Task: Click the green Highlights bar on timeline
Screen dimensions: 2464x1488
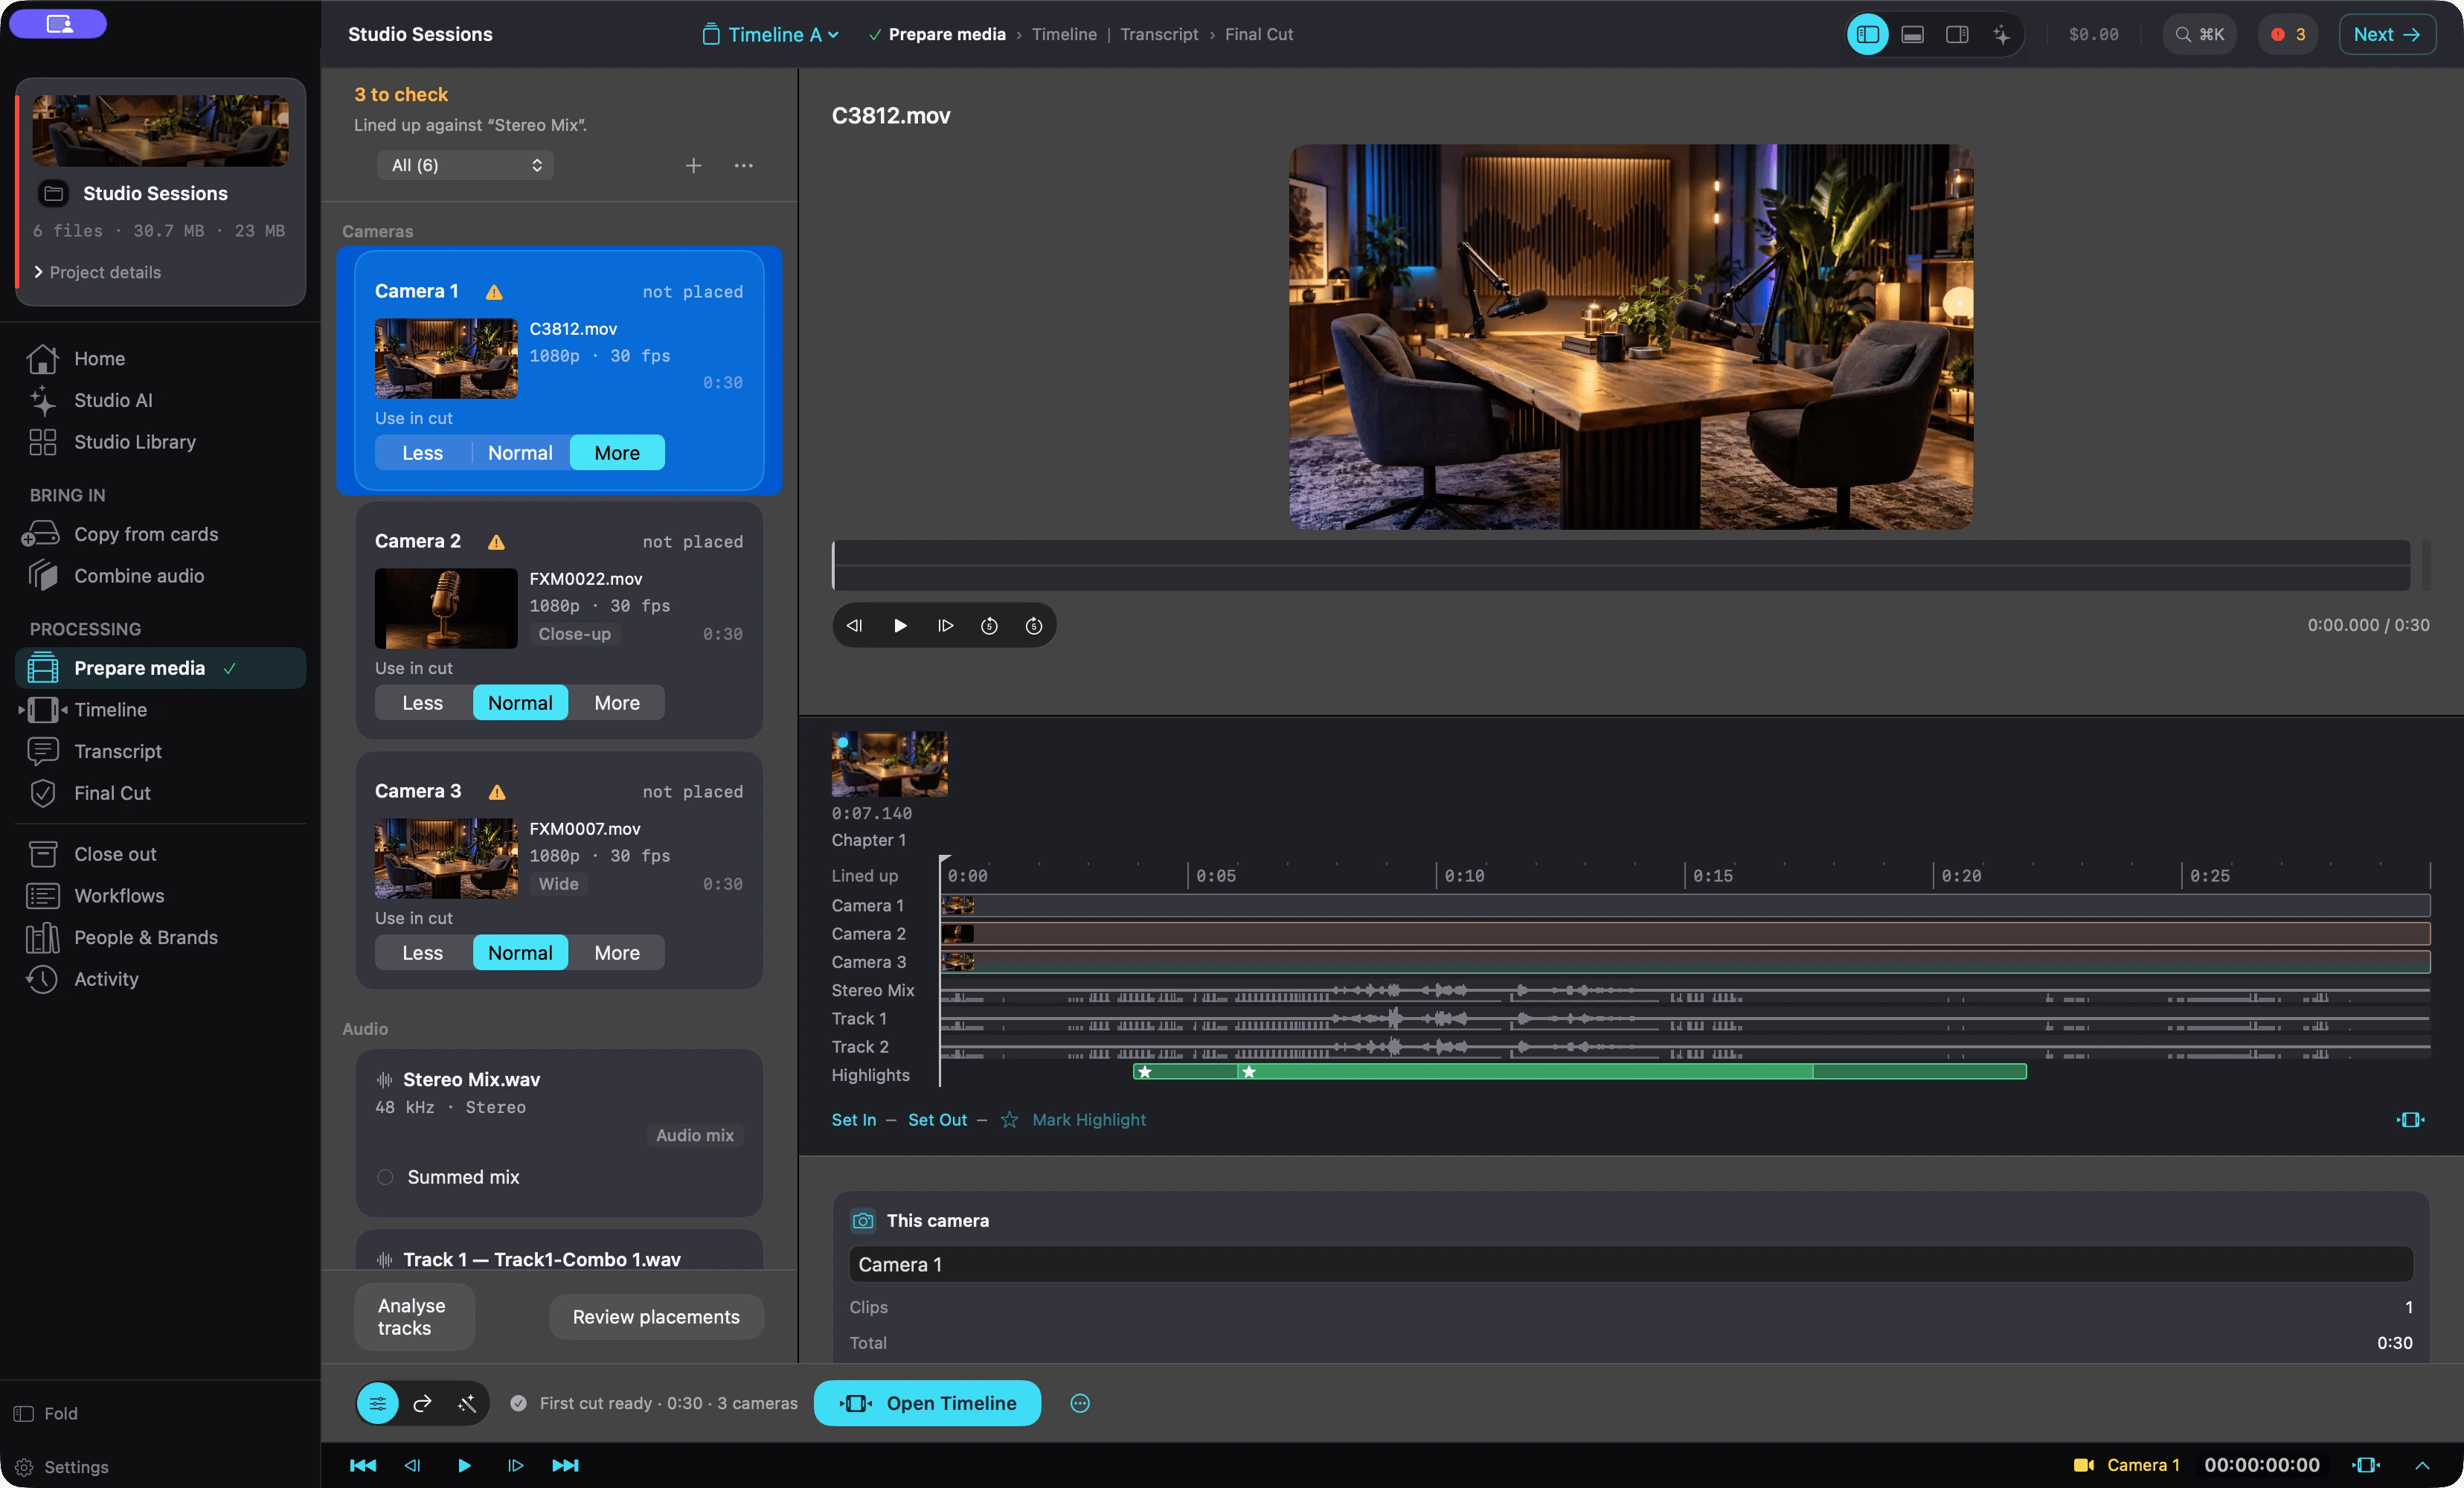Action: 1580,1072
